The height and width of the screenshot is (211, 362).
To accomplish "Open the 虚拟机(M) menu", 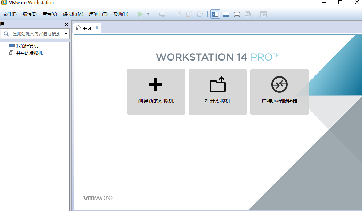I will click(x=73, y=14).
